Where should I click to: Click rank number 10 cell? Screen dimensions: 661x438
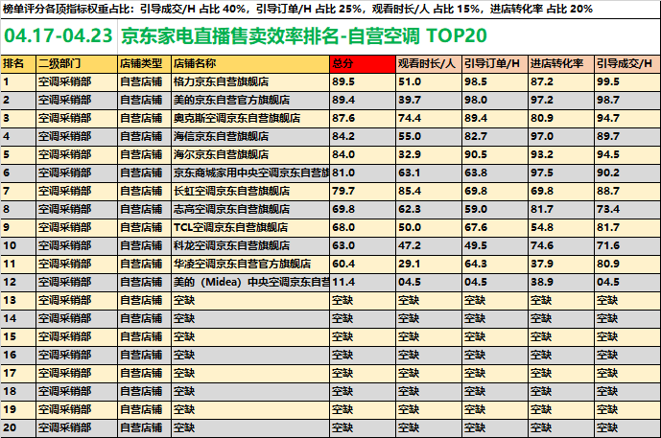coord(18,245)
